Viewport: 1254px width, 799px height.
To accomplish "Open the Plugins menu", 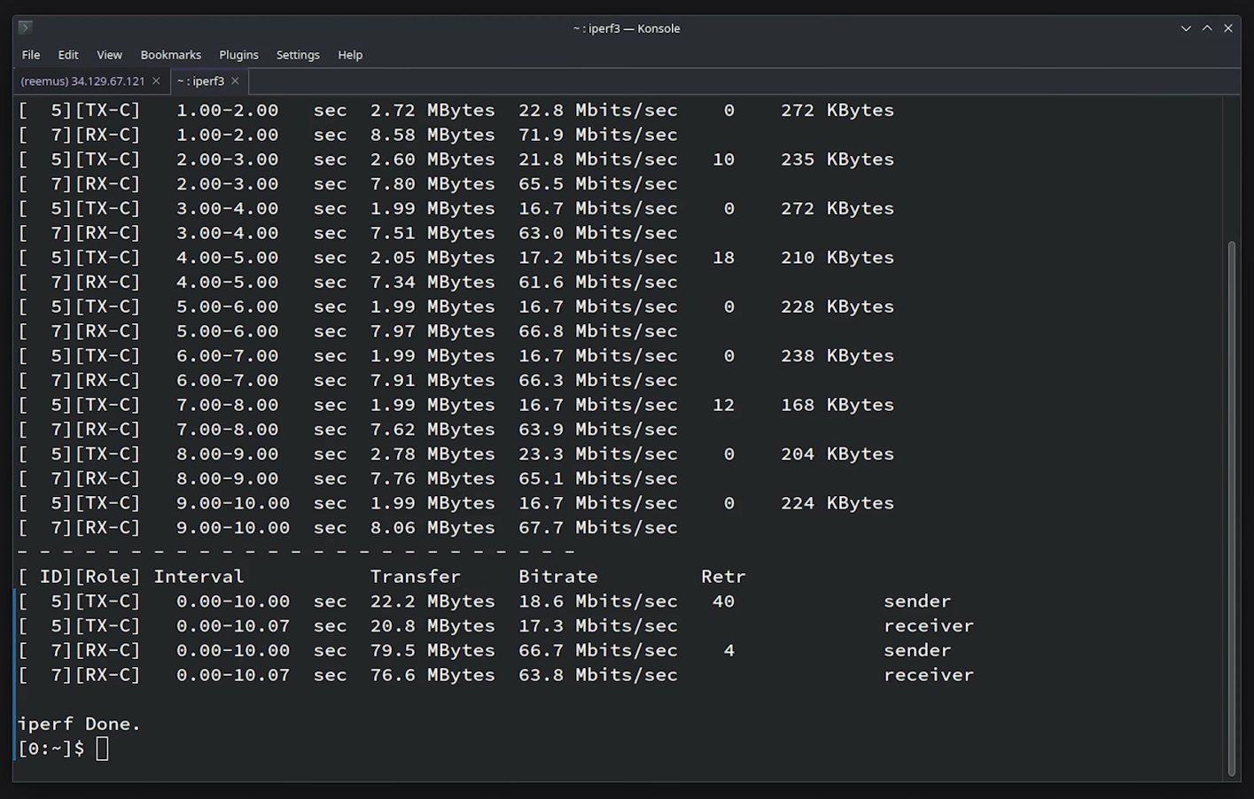I will pos(238,55).
